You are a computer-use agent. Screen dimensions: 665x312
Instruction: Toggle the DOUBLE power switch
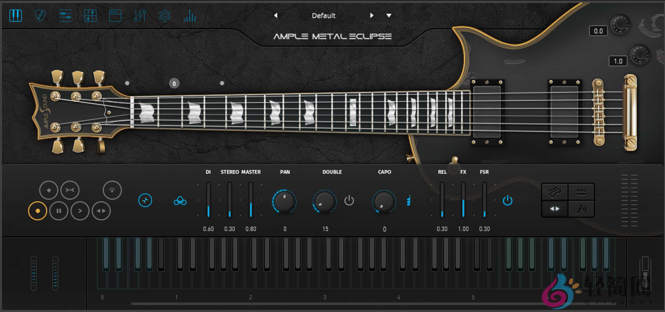pyautogui.click(x=349, y=200)
